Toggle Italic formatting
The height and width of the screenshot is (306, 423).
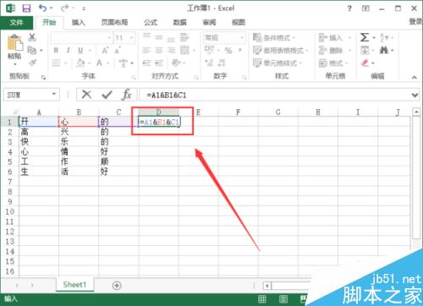[68, 50]
